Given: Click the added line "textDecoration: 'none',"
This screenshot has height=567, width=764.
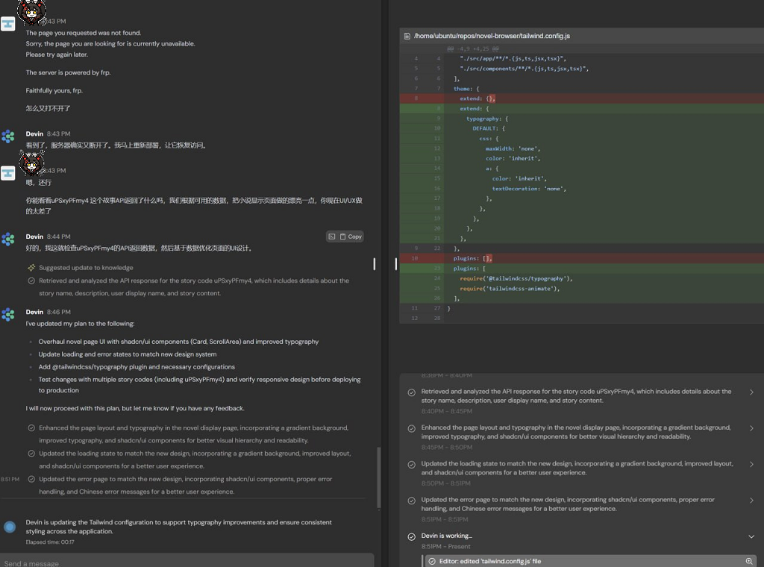Looking at the screenshot, I should click(582, 189).
